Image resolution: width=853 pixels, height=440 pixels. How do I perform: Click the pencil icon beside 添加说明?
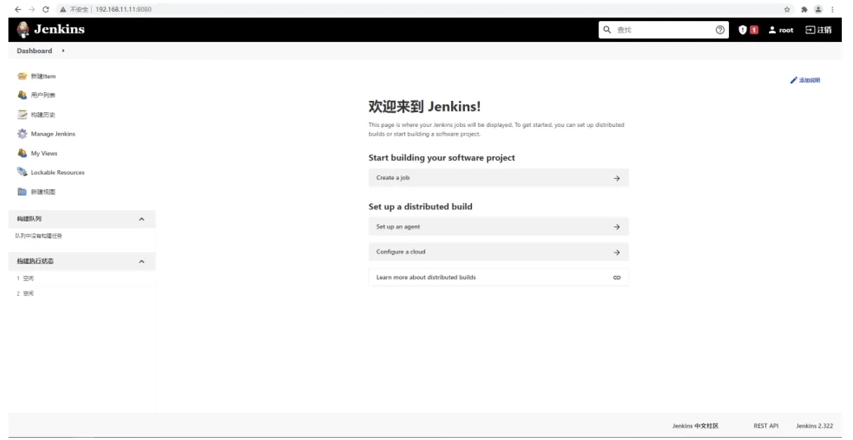pyautogui.click(x=793, y=81)
